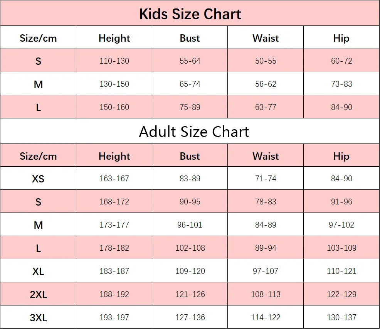Select adult XS size label
This screenshot has height=329, width=380.
pos(38,179)
